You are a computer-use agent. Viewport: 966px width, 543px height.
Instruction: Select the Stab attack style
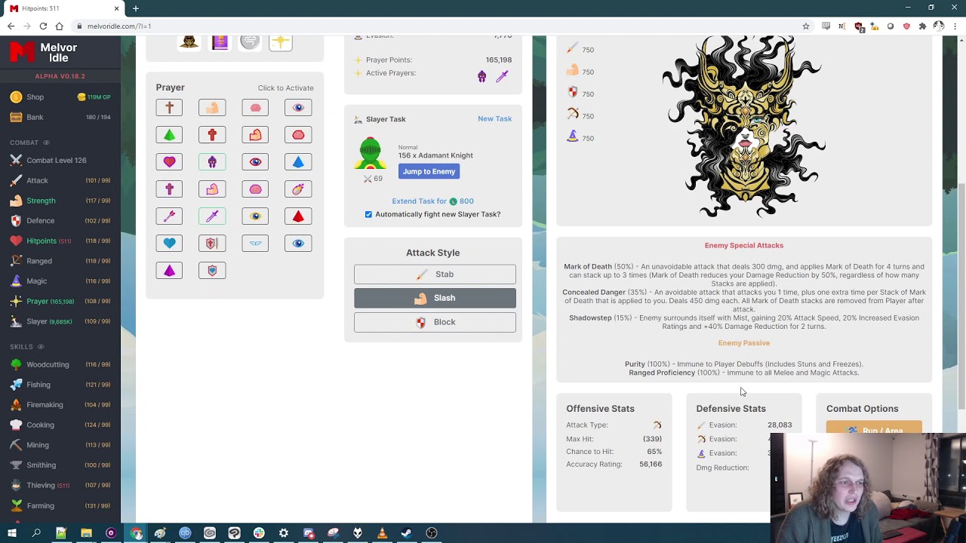pos(435,274)
